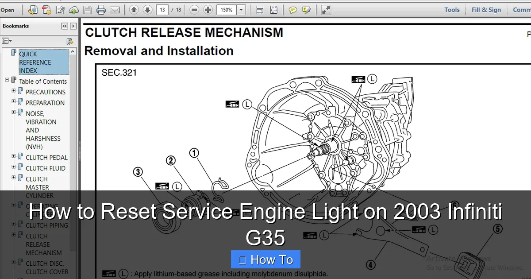Select the Save file icon

pos(88,10)
